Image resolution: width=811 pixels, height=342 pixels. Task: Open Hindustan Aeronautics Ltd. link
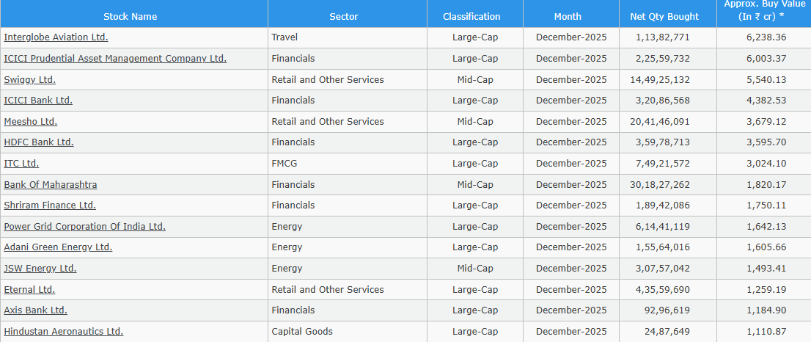pos(63,332)
